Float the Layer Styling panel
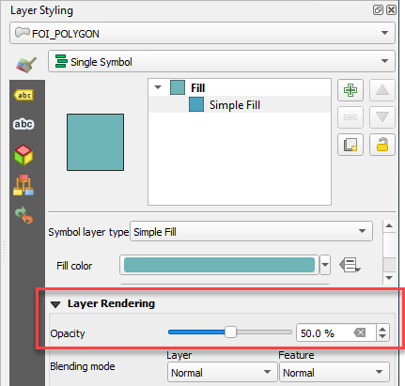The image size is (405, 386). 378,10
